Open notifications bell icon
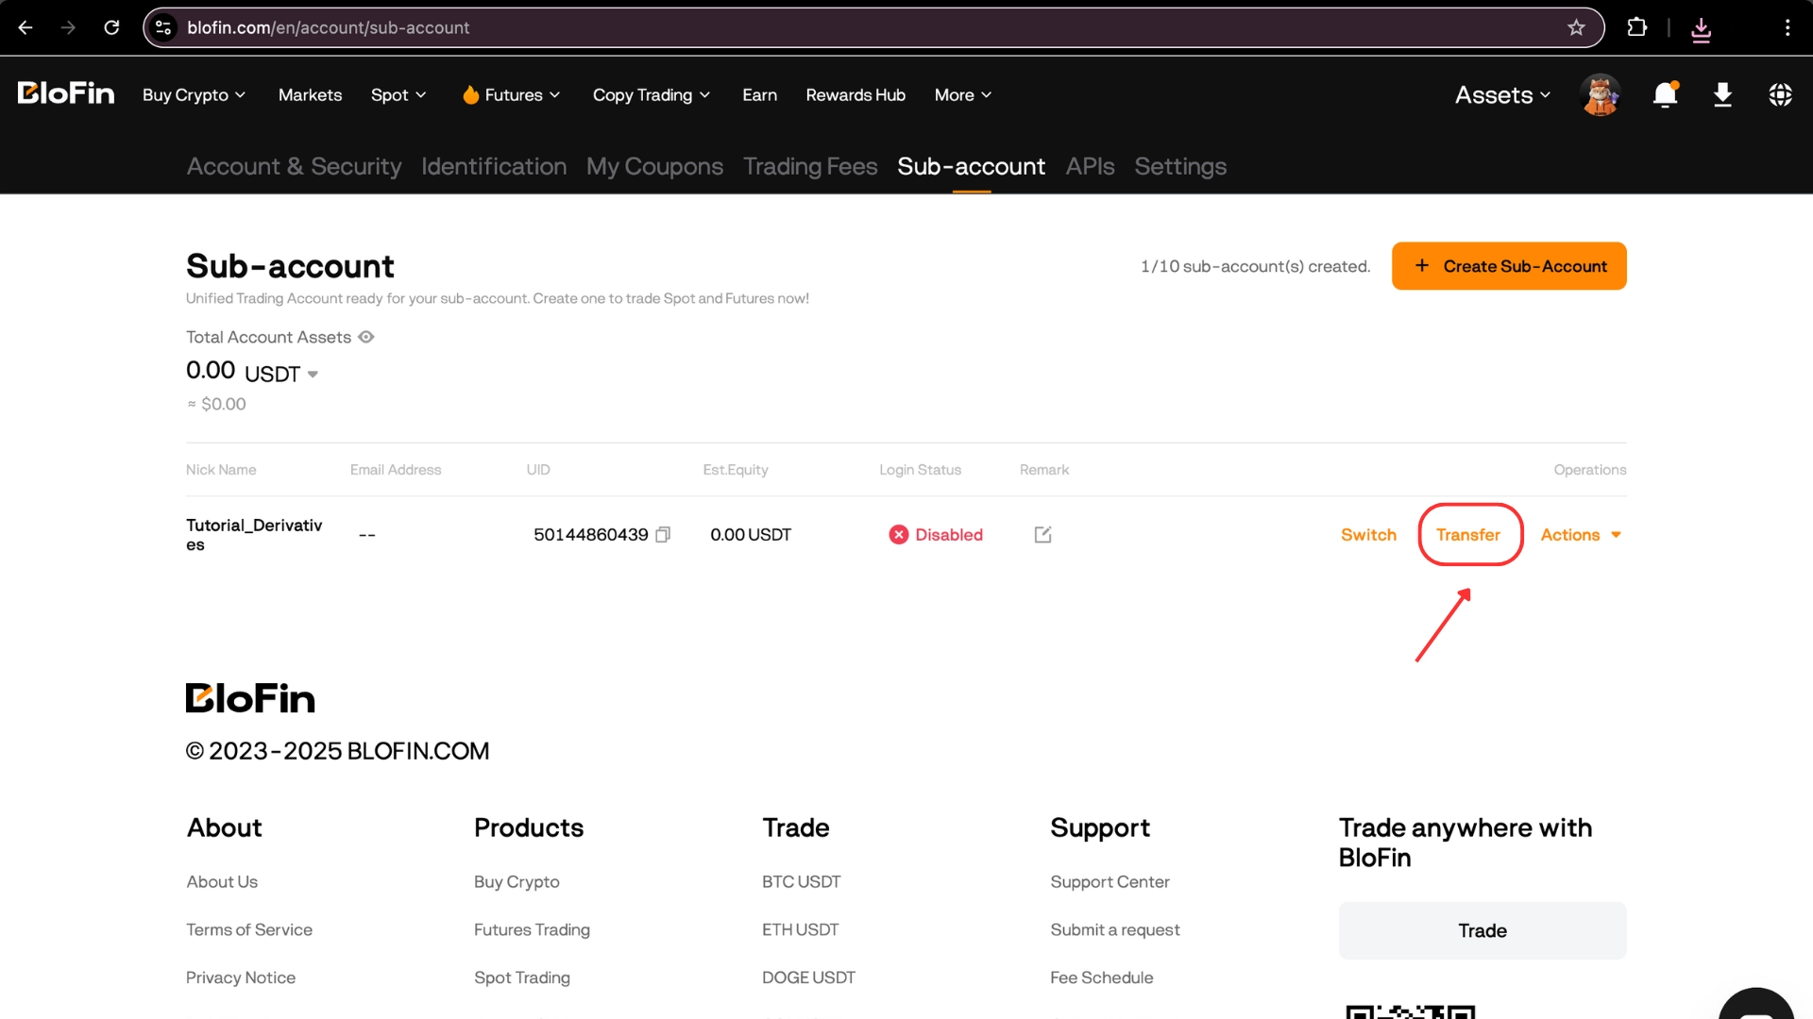Screen dimensions: 1813x1019 pos(1665,94)
